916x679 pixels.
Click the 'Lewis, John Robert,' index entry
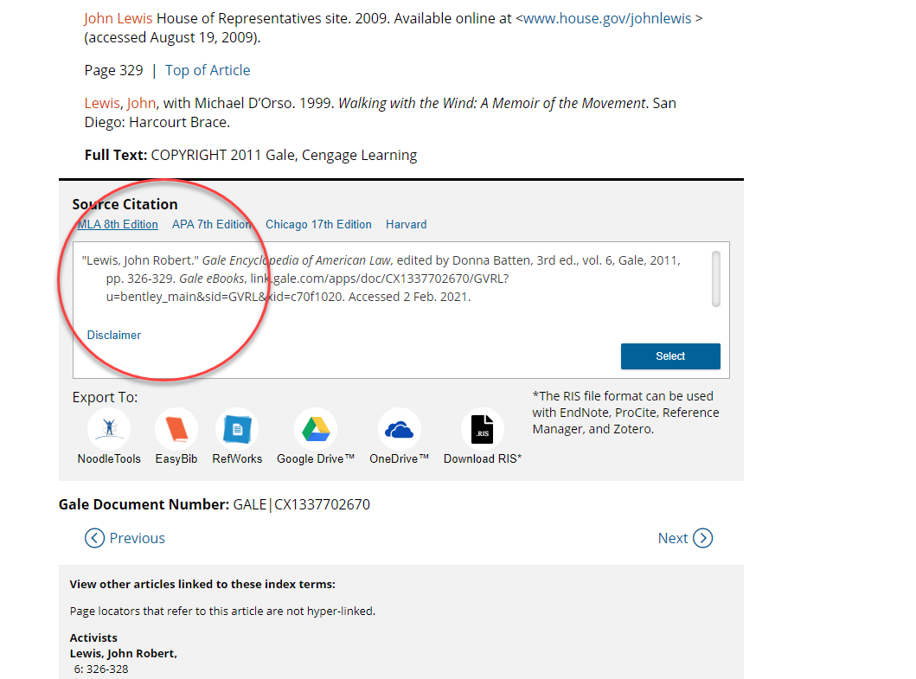click(x=124, y=653)
